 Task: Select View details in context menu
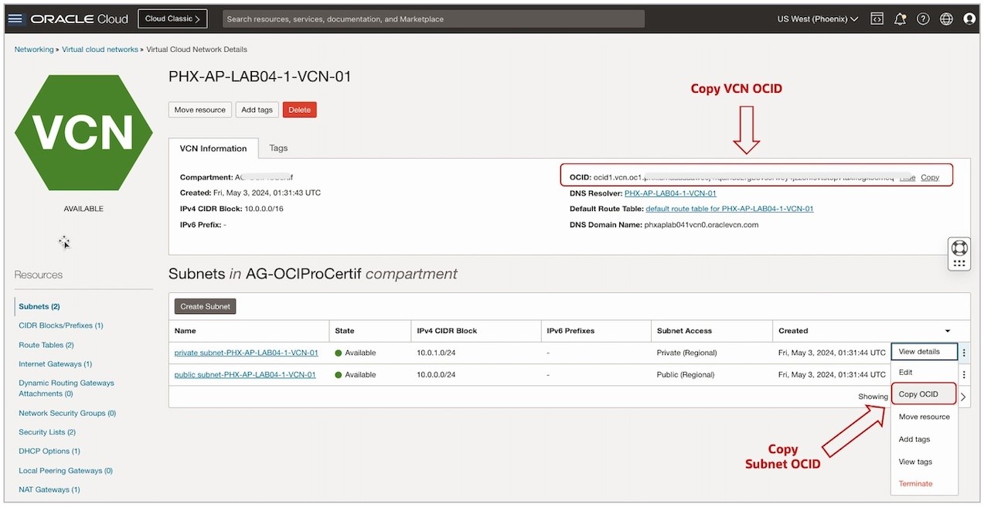[924, 352]
